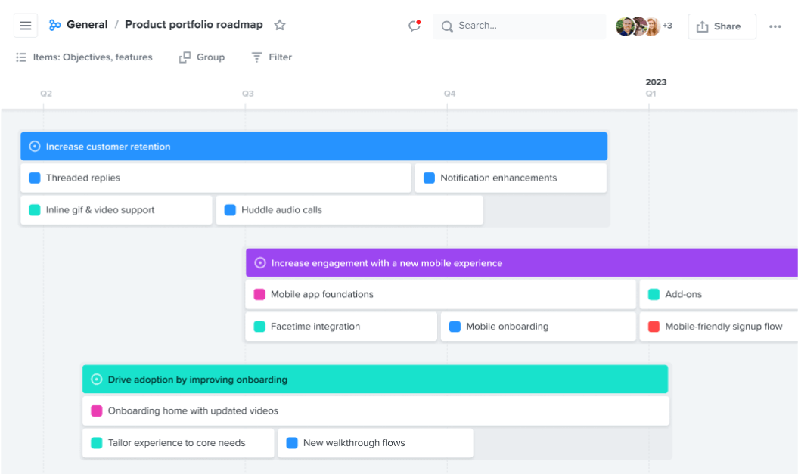Open the hamburger navigation menu
Screen dimensions: 798x474
pyautogui.click(x=25, y=25)
